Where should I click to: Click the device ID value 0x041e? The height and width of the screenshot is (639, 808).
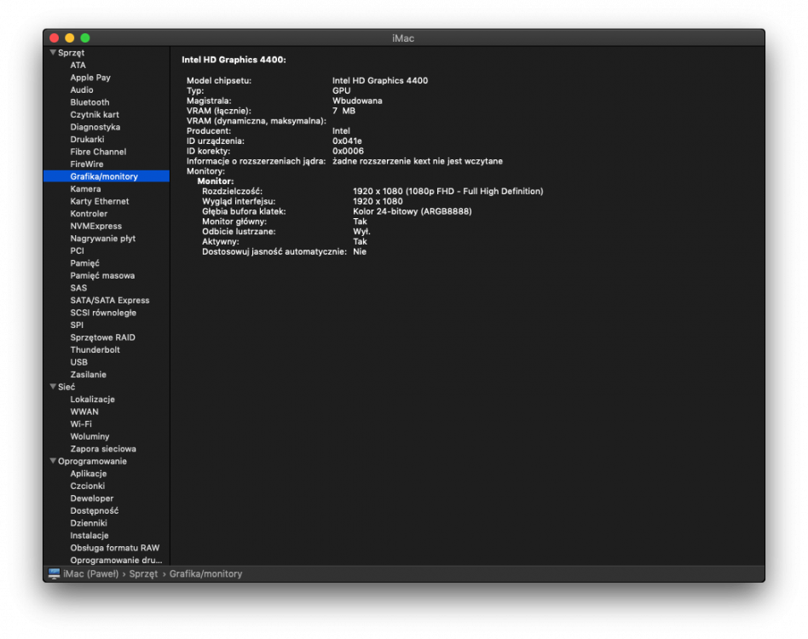[347, 141]
